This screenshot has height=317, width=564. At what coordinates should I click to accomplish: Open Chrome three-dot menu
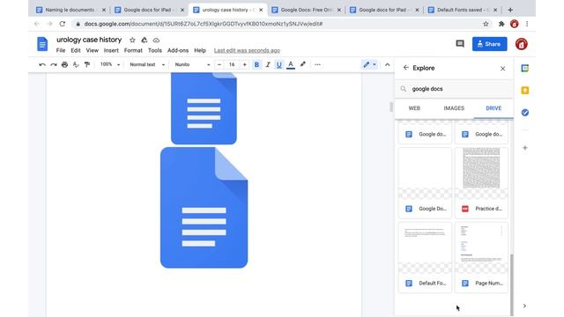[x=527, y=24]
